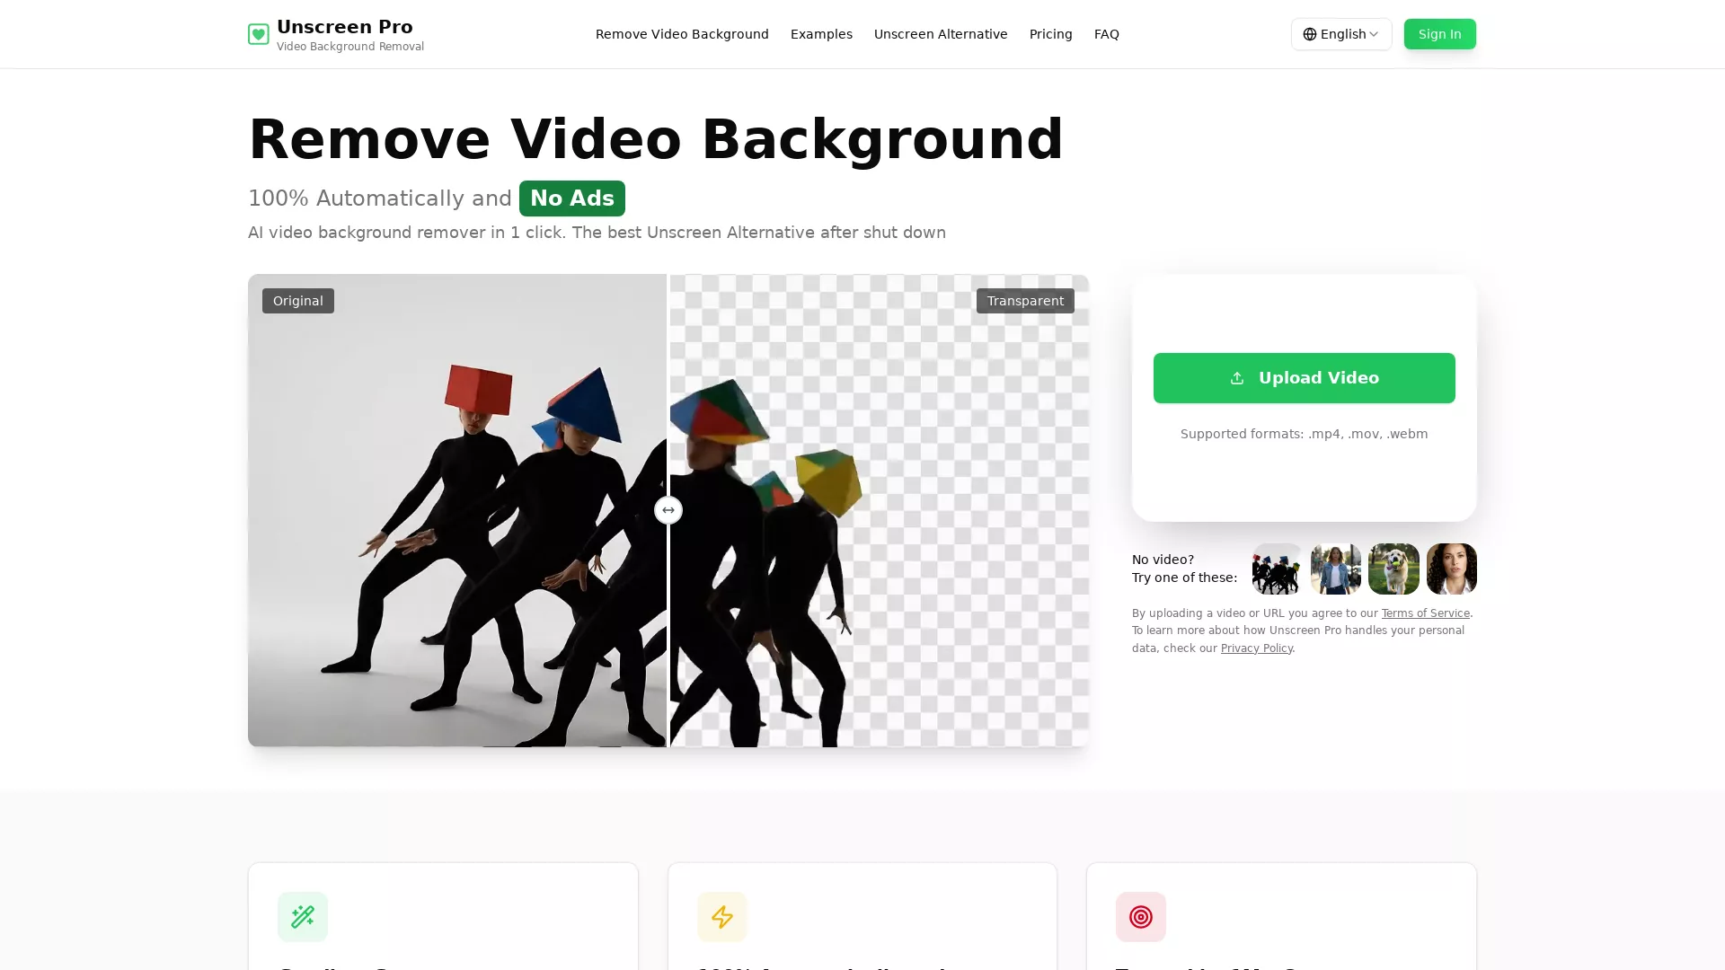The width and height of the screenshot is (1725, 970).
Task: Click the Sign In button
Action: tap(1439, 34)
